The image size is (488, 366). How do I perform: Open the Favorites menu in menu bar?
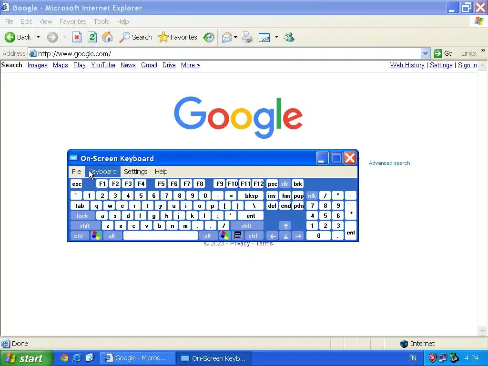[72, 21]
